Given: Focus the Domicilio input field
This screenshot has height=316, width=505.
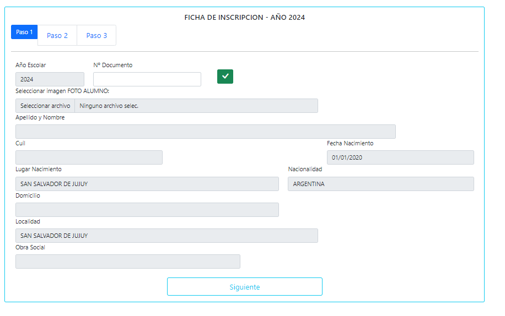Looking at the screenshot, I should (x=147, y=210).
